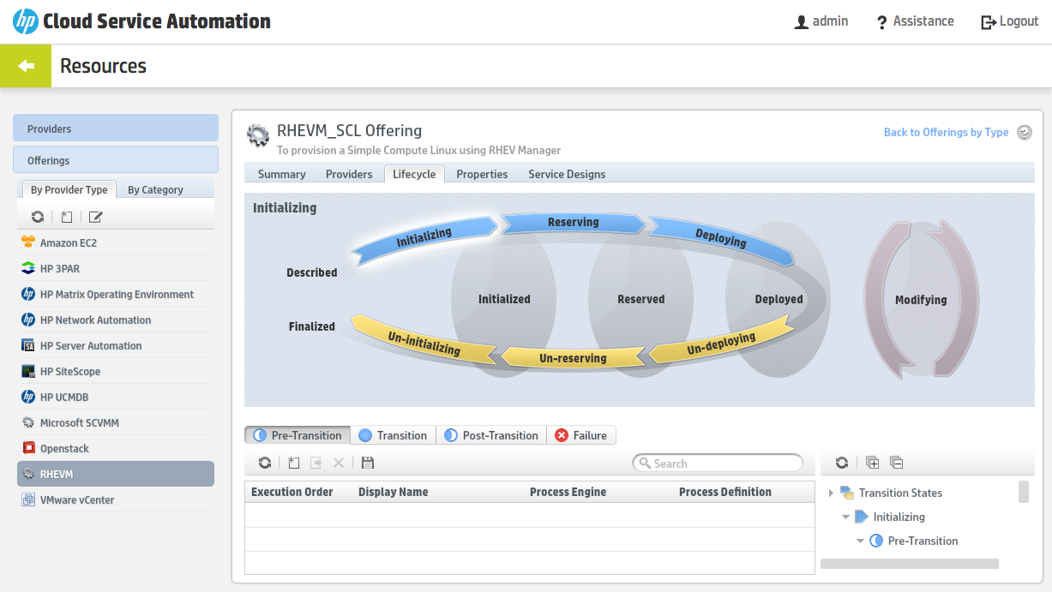Click the green back arrow button
This screenshot has width=1052, height=592.
point(26,66)
